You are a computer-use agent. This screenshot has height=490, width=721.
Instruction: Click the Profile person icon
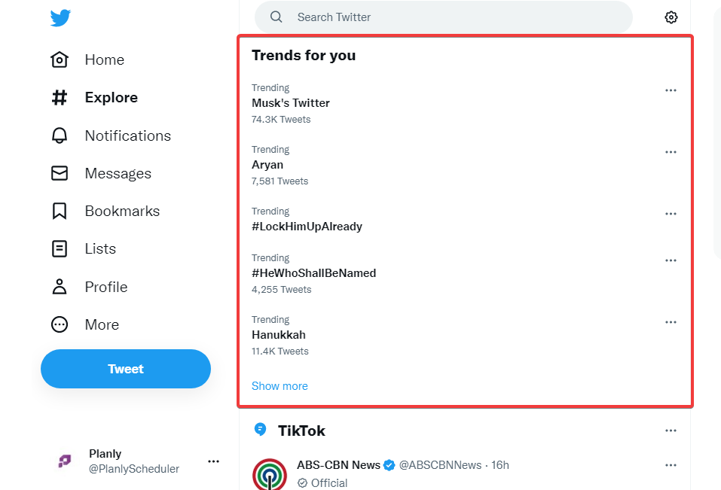[x=60, y=287]
